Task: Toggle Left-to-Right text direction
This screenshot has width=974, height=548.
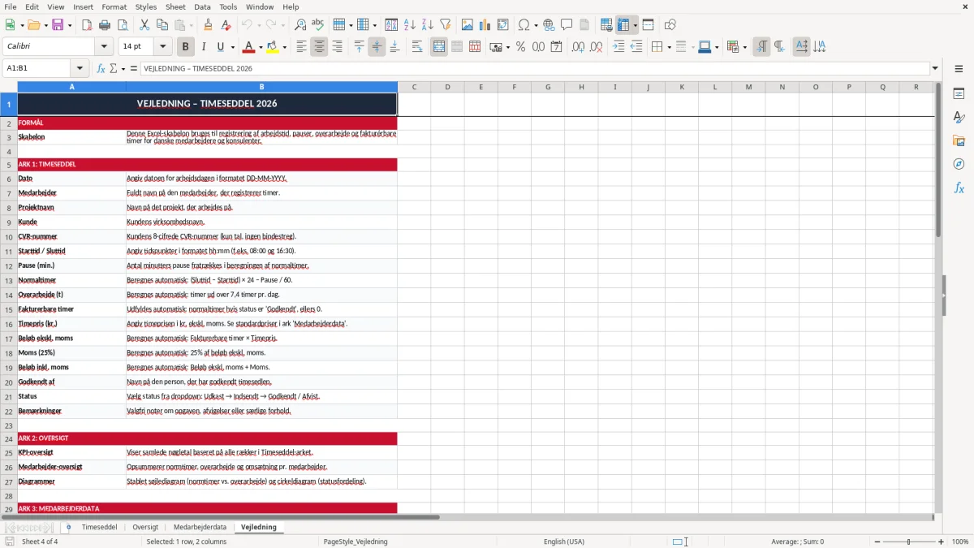Action: pyautogui.click(x=761, y=47)
